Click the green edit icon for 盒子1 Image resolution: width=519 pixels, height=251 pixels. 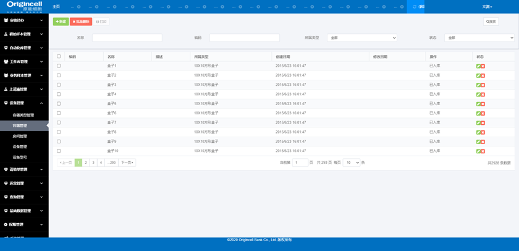(478, 66)
